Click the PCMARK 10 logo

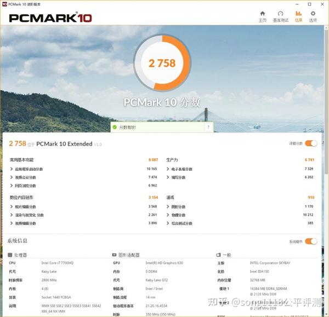[x=50, y=18]
